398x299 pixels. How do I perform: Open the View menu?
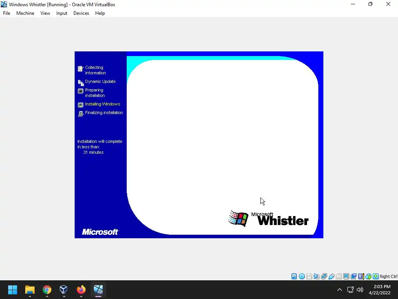45,13
